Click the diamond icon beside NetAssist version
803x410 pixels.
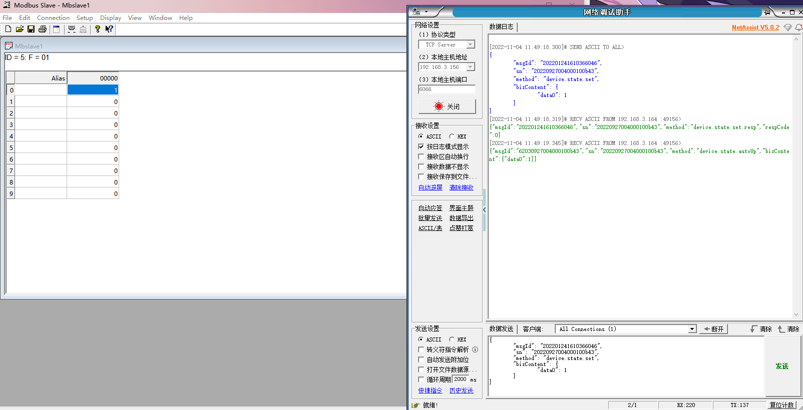pyautogui.click(x=788, y=27)
